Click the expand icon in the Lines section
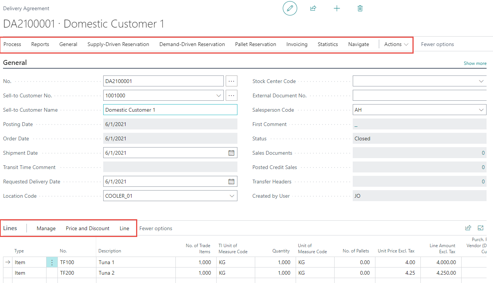Viewport: 493px width, 283px height. click(x=481, y=228)
